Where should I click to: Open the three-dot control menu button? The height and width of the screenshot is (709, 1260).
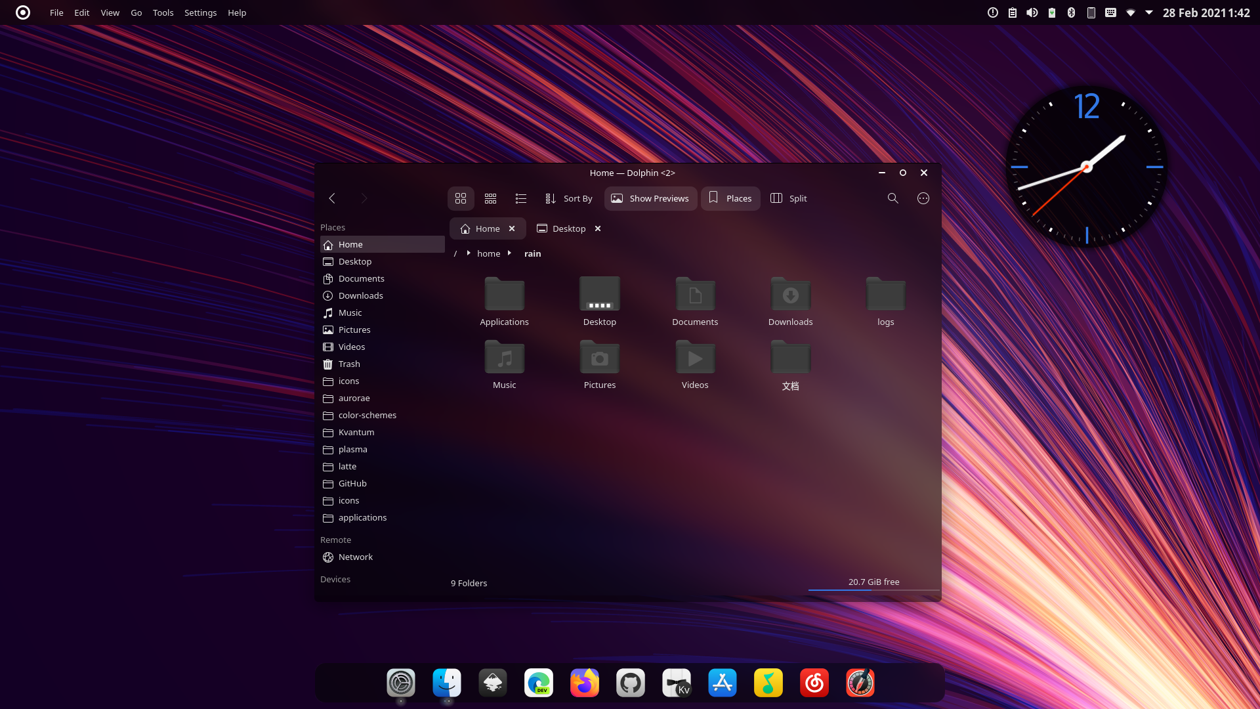click(x=923, y=198)
